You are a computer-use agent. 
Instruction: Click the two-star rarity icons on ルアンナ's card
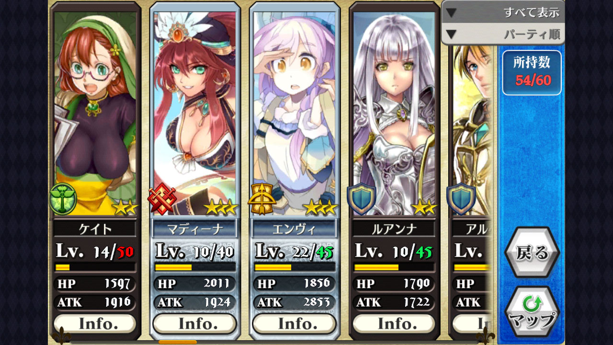point(424,207)
